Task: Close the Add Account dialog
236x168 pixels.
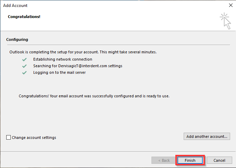Action: point(230,5)
